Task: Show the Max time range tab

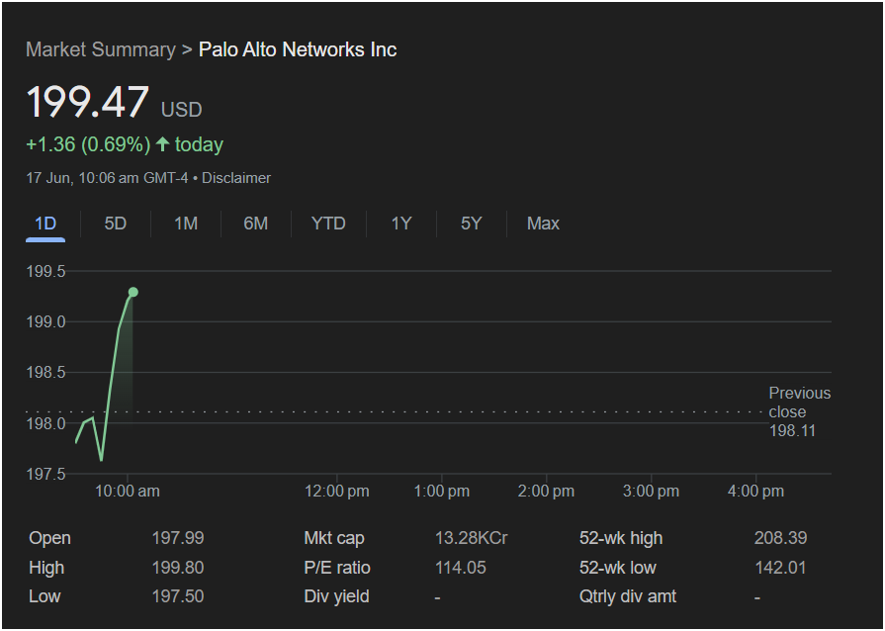Action: pyautogui.click(x=543, y=224)
